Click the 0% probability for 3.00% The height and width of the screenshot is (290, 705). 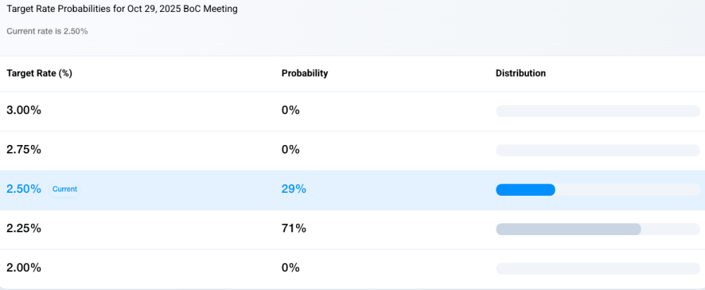(x=290, y=111)
